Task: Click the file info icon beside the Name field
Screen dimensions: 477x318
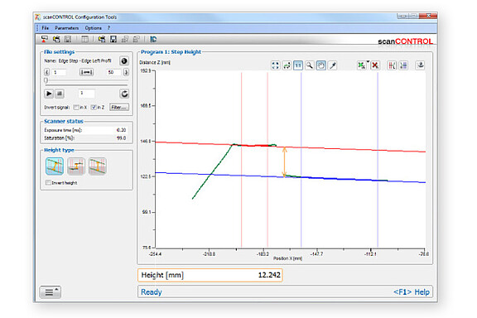Action: pyautogui.click(x=124, y=60)
